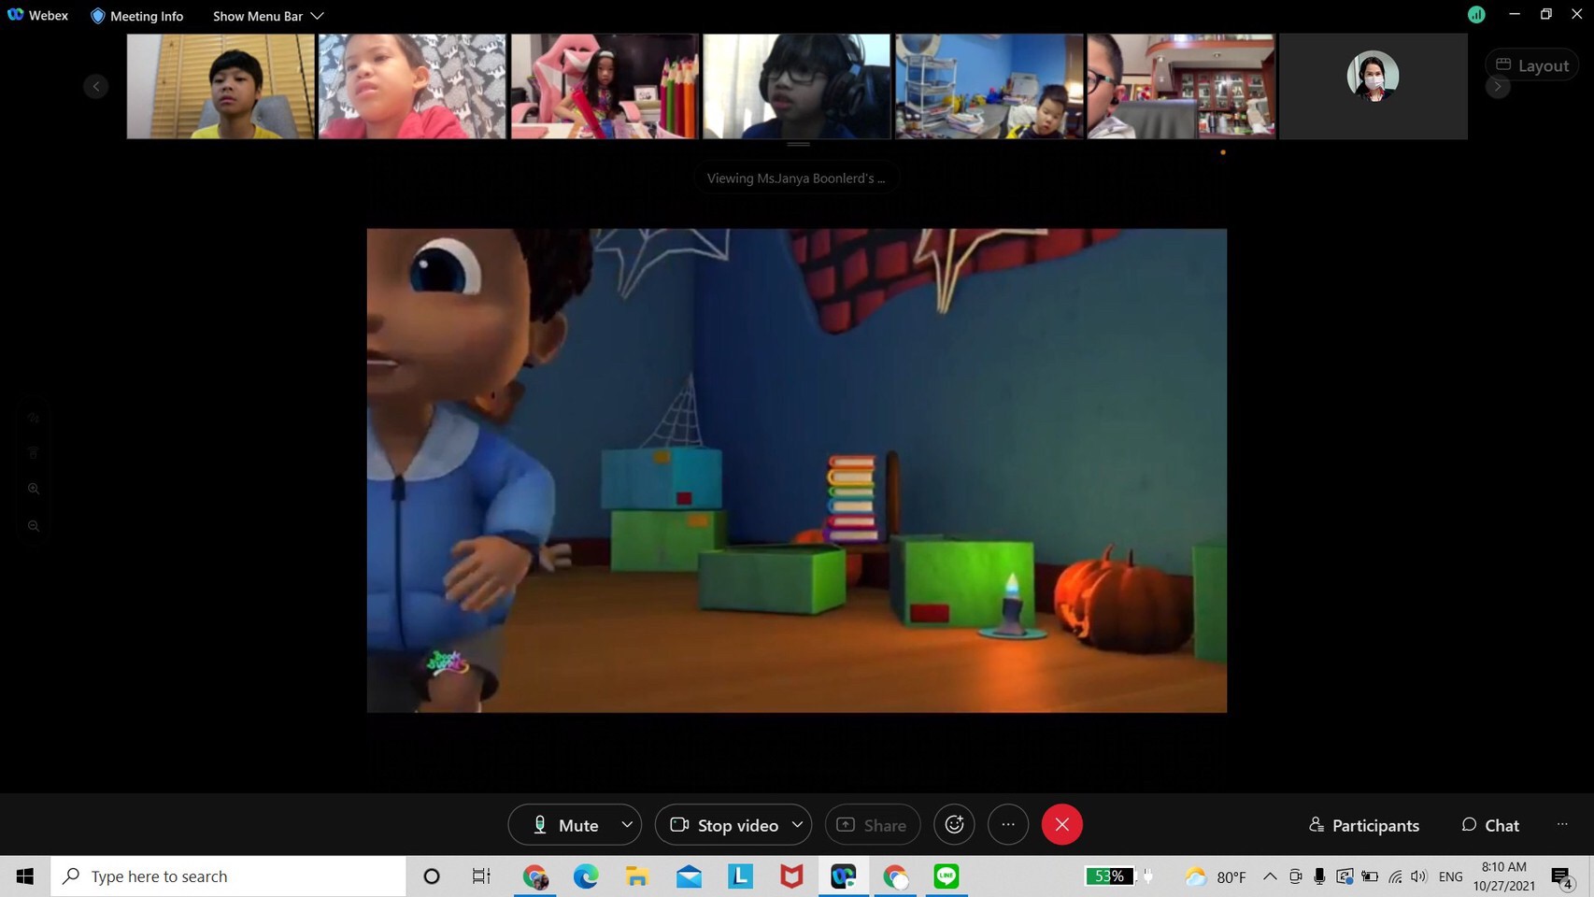
Task: Select thumbnail showing blue room with shelf
Action: (989, 87)
